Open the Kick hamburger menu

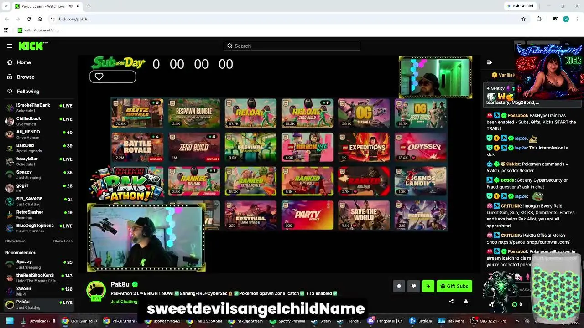click(10, 46)
